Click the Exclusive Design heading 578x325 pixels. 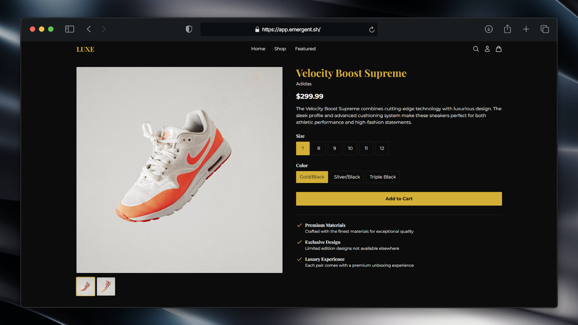pyautogui.click(x=323, y=242)
